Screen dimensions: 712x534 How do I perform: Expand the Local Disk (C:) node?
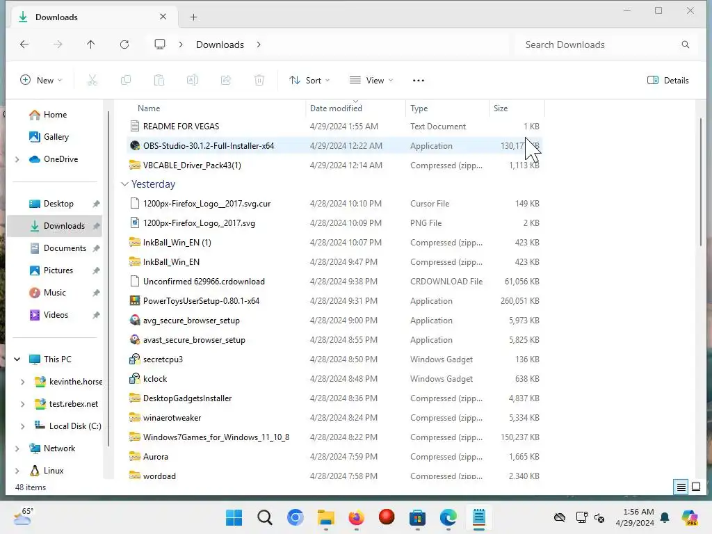23,426
